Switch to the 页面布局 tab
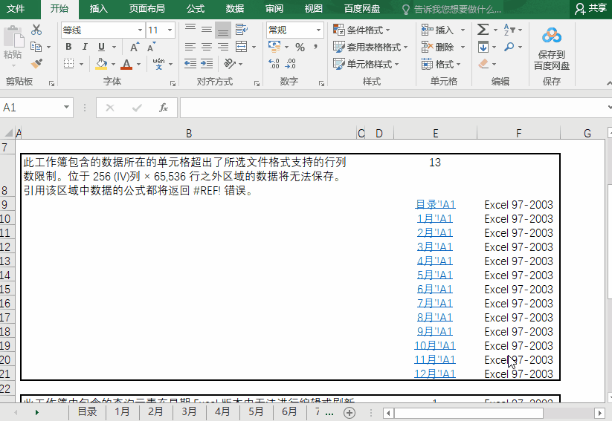This screenshot has height=421, width=612. point(147,9)
